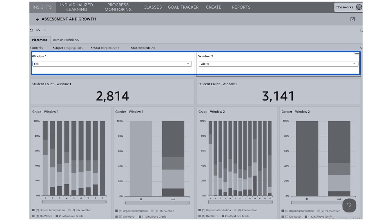The width and height of the screenshot is (392, 221).
Task: Click the Subject Language Arts control
Action: 68,48
